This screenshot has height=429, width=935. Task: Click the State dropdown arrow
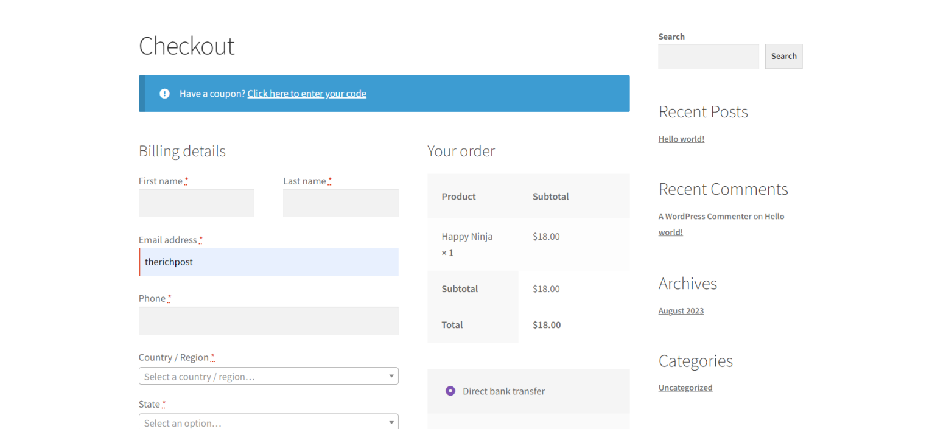(391, 422)
